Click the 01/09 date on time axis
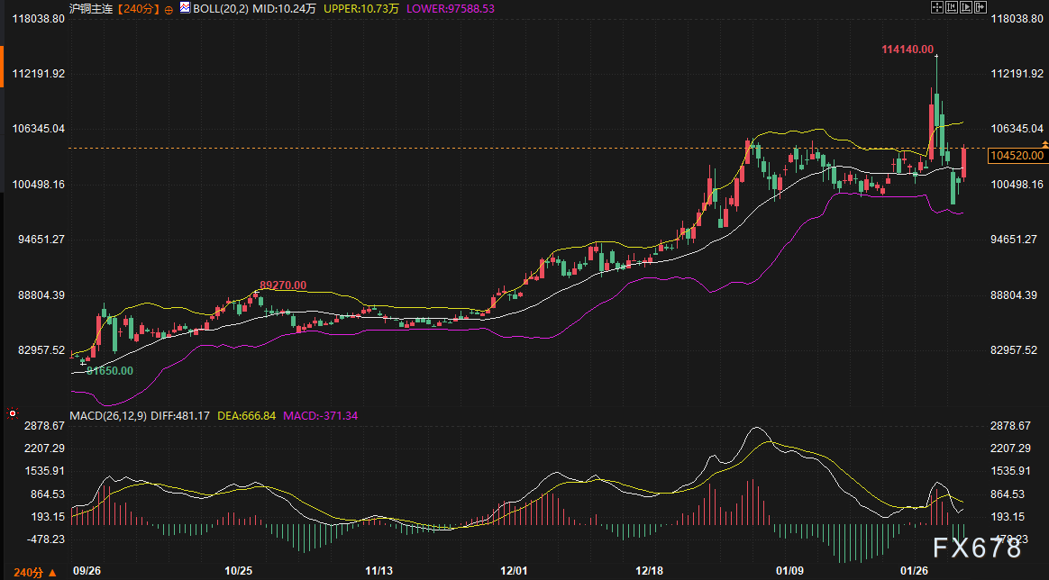The width and height of the screenshot is (1049, 580). pos(790,571)
